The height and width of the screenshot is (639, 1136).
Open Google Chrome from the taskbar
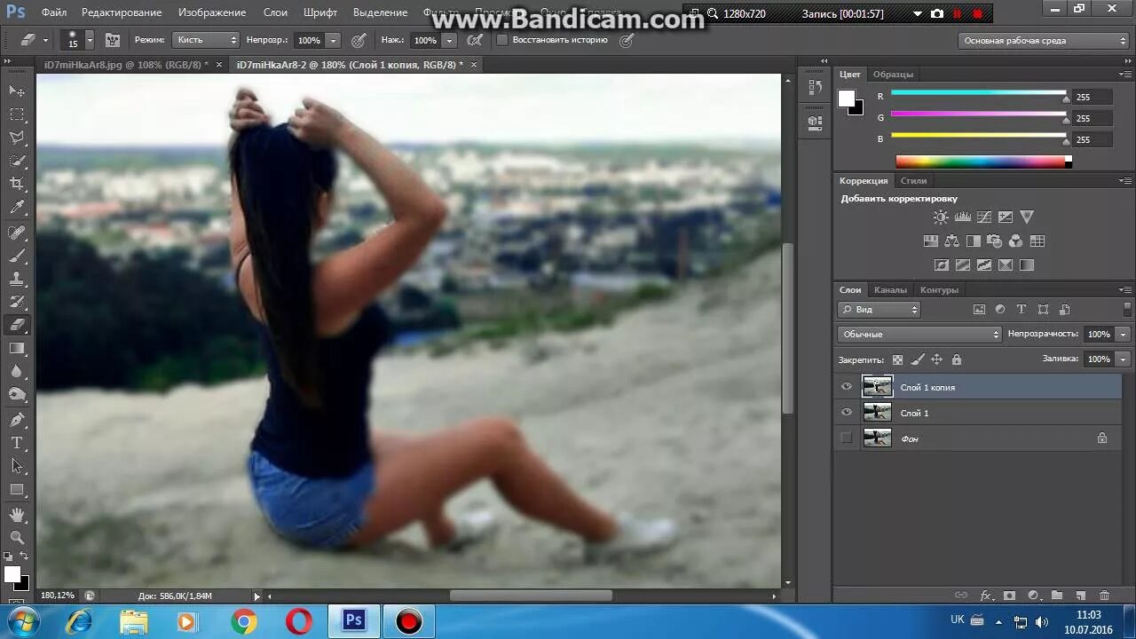coord(244,622)
